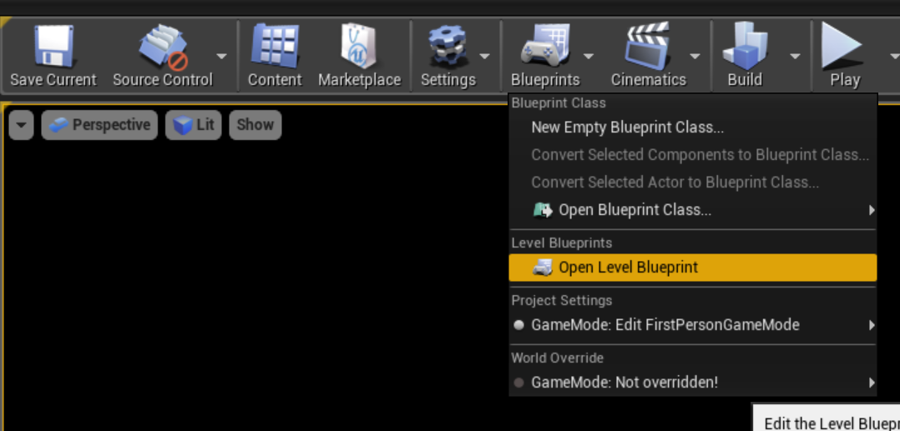Select GameMode: Edit FirstPersonGameMode entry
Image resolution: width=900 pixels, height=431 pixels.
665,325
